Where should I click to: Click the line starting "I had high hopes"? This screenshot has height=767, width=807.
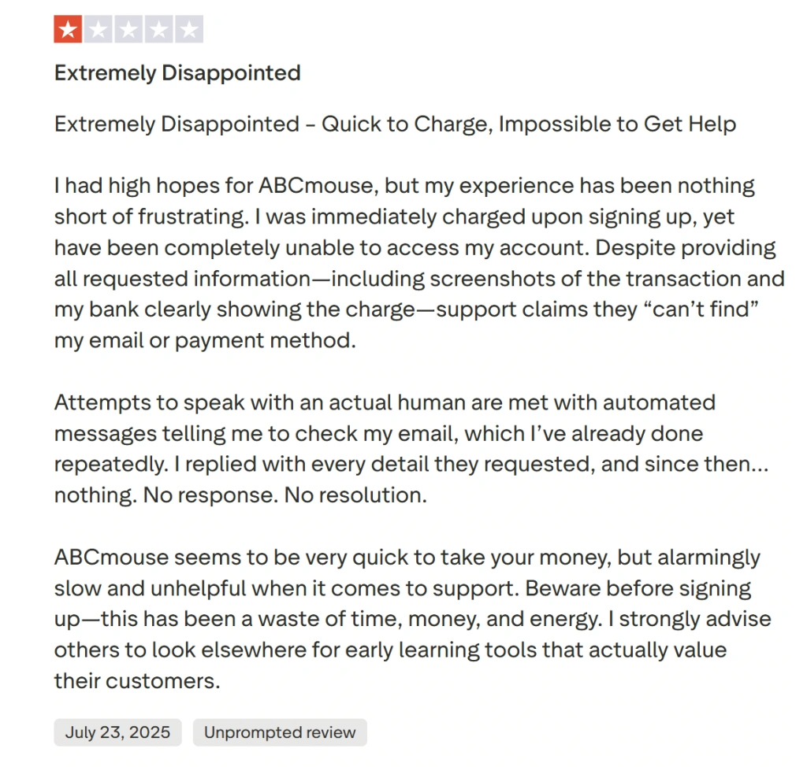[x=404, y=186]
